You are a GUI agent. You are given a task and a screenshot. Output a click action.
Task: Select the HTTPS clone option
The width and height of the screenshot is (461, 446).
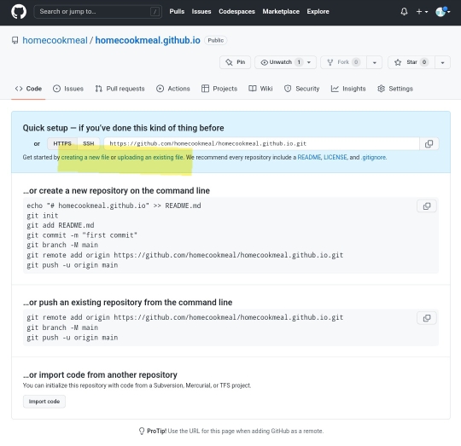click(x=62, y=143)
